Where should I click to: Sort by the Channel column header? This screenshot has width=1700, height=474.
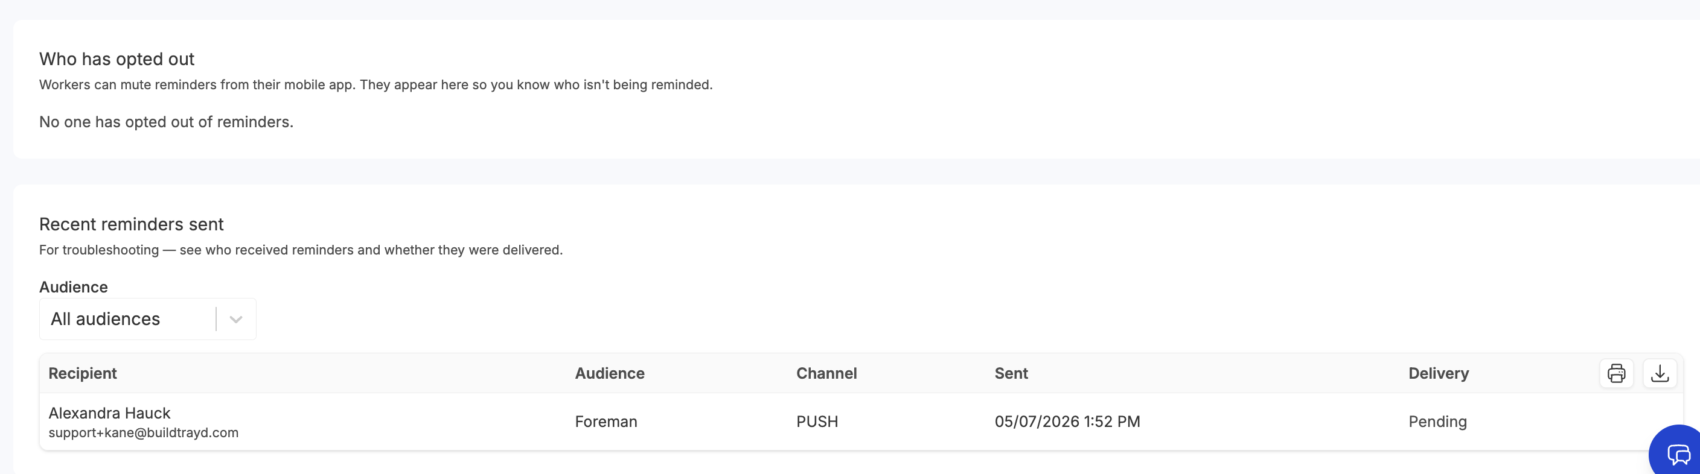[x=826, y=373]
